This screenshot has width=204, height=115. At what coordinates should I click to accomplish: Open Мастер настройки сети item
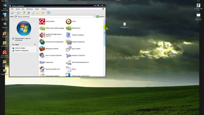point(50,69)
